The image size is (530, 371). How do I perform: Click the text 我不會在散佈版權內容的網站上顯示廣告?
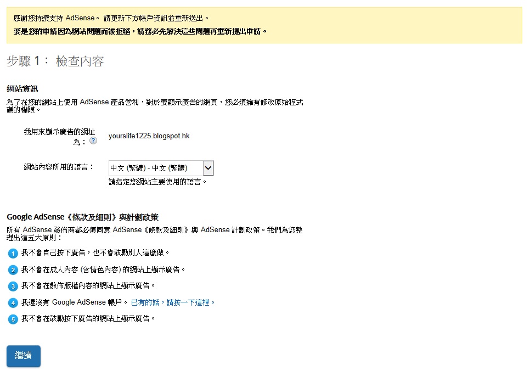pos(88,286)
